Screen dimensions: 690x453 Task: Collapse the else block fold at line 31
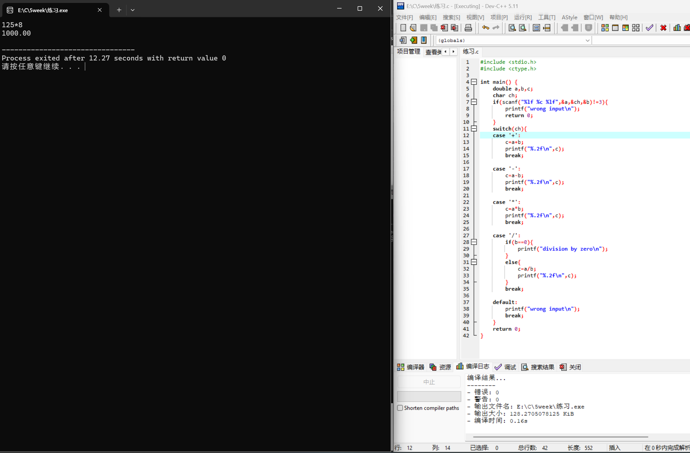click(x=474, y=262)
